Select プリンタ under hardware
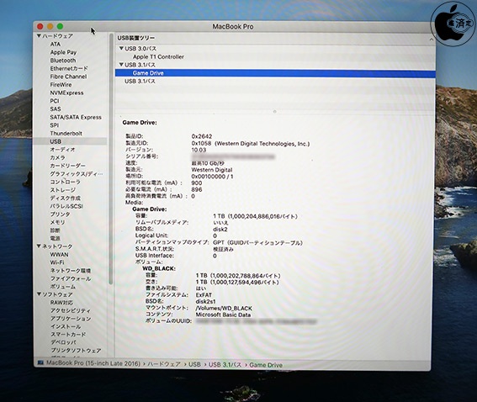 point(60,214)
